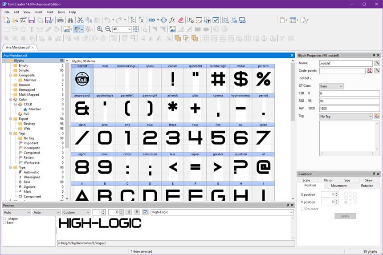Open the Tag dropdown showing No Tag
383x255 pixels.
pos(346,117)
